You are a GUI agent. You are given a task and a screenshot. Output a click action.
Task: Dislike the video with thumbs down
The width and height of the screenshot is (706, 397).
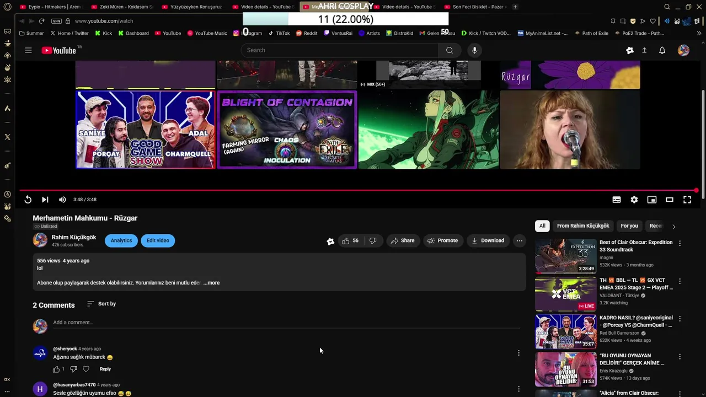coord(373,240)
